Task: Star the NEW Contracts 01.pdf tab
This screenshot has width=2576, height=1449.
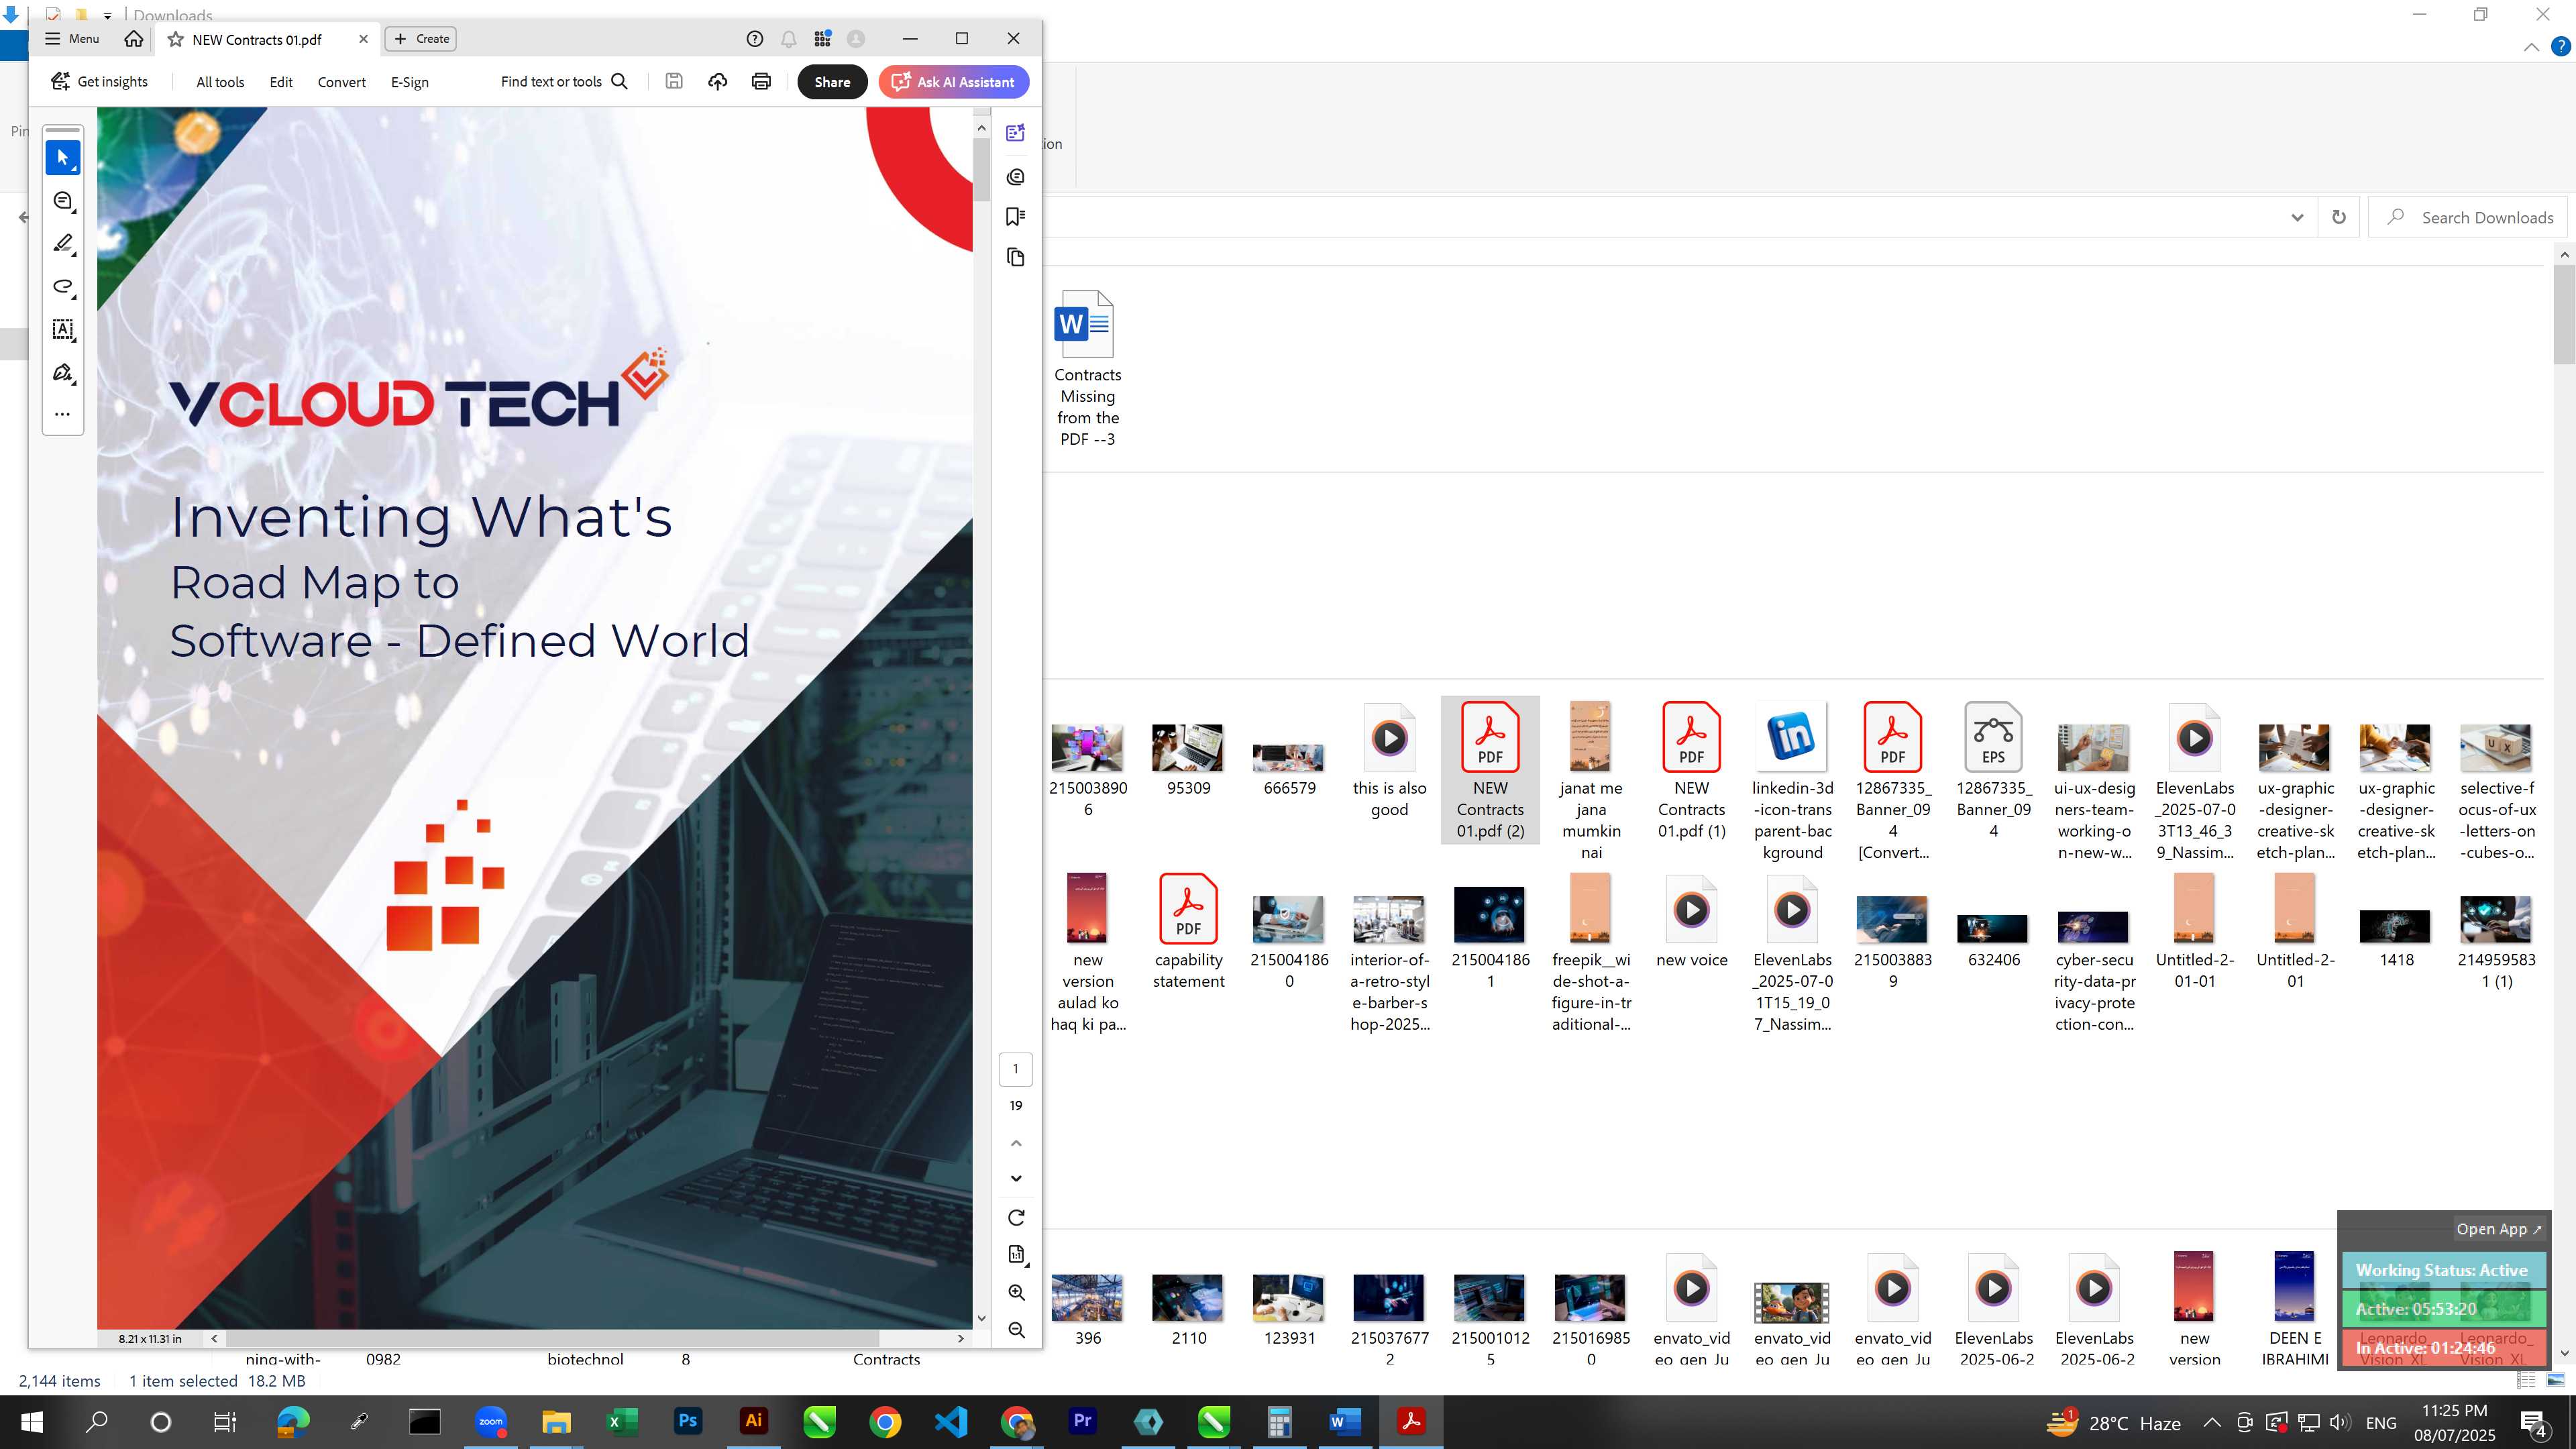Action: [x=175, y=40]
